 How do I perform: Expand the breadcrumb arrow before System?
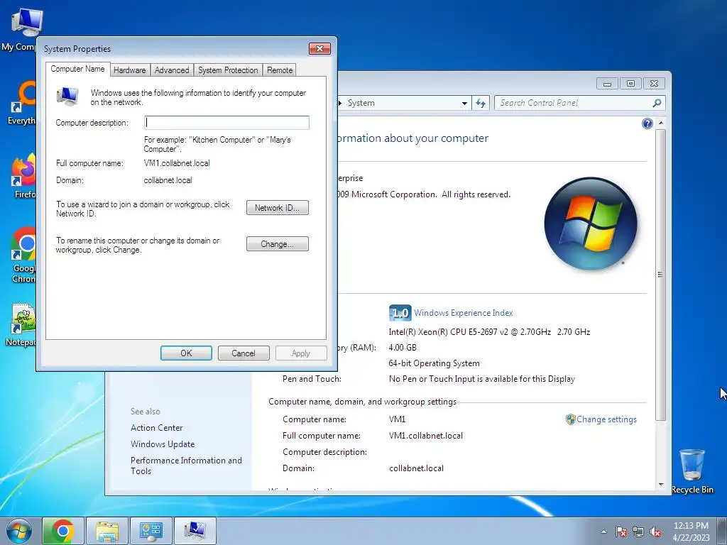pos(340,103)
